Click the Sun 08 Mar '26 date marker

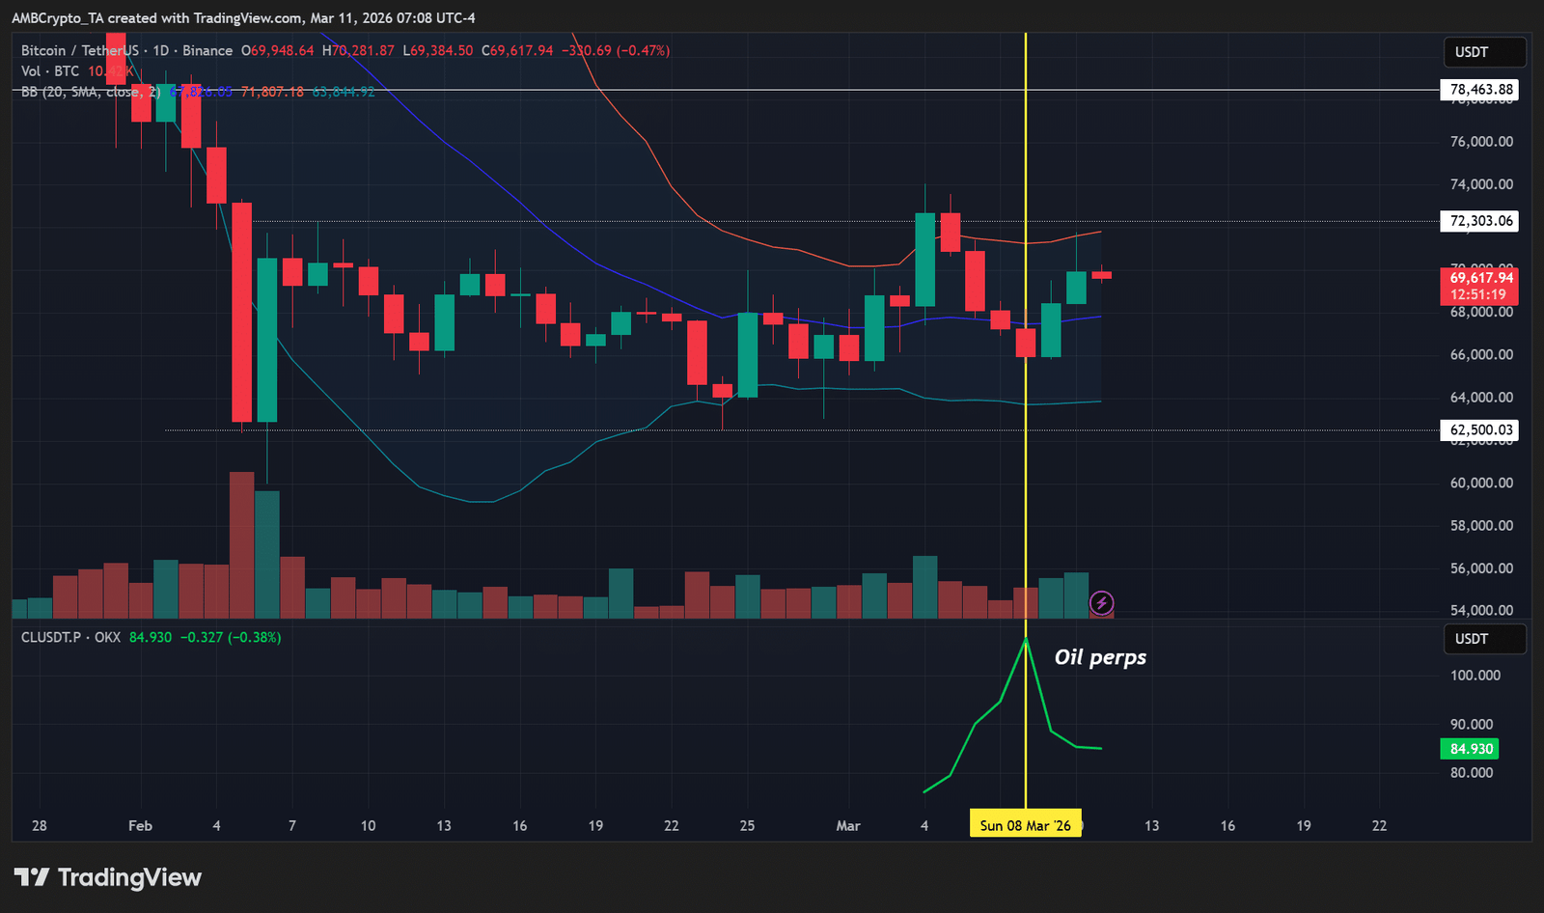(1025, 825)
